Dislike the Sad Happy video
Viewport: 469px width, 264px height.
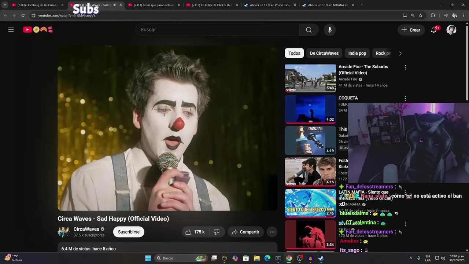point(217,232)
